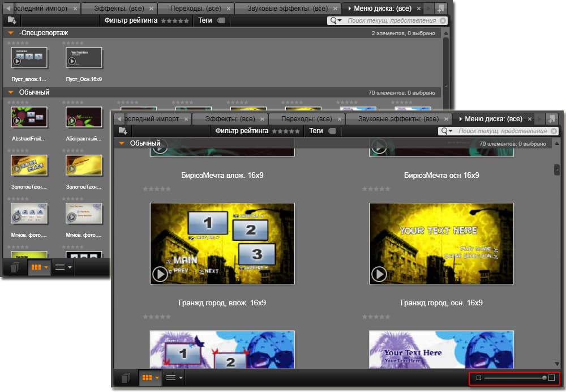Open thumbnails view dropdown in front window
The width and height of the screenshot is (566, 392).
tap(157, 378)
